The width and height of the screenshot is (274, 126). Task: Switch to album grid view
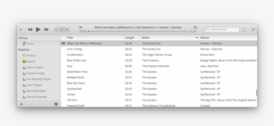pyautogui.click(x=56, y=29)
